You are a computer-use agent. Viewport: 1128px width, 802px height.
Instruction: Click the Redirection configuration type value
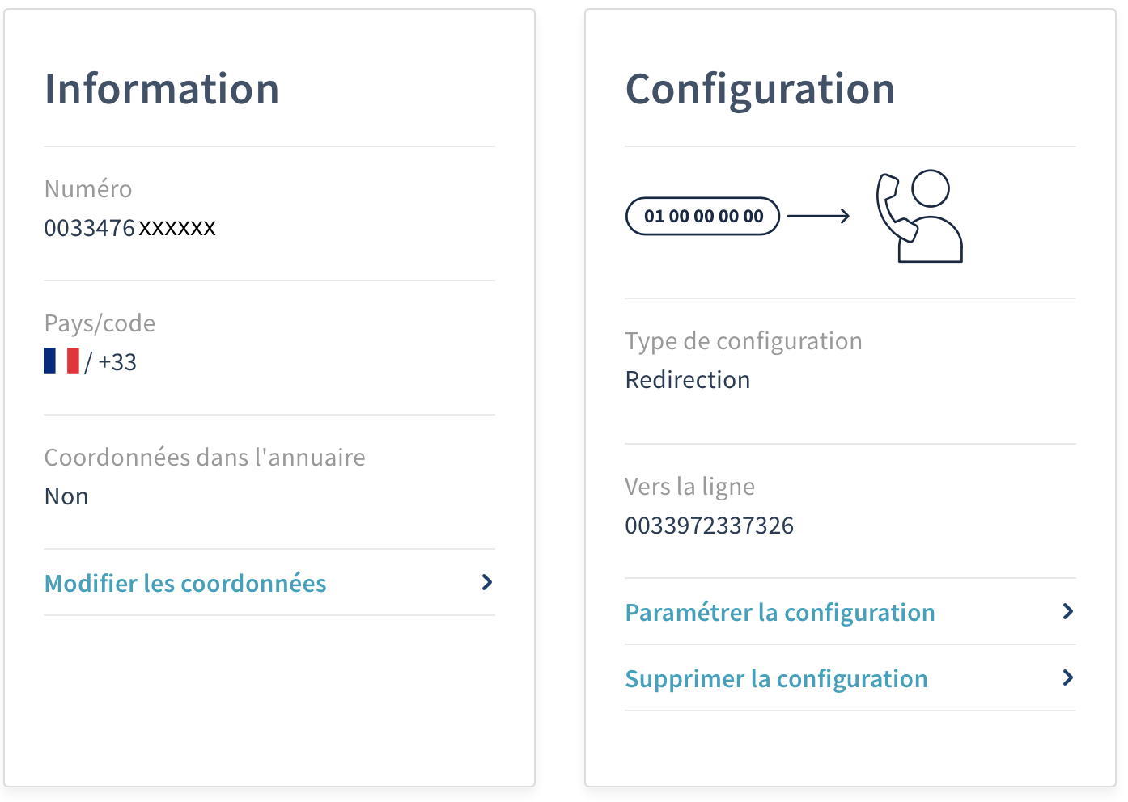pyautogui.click(x=687, y=380)
